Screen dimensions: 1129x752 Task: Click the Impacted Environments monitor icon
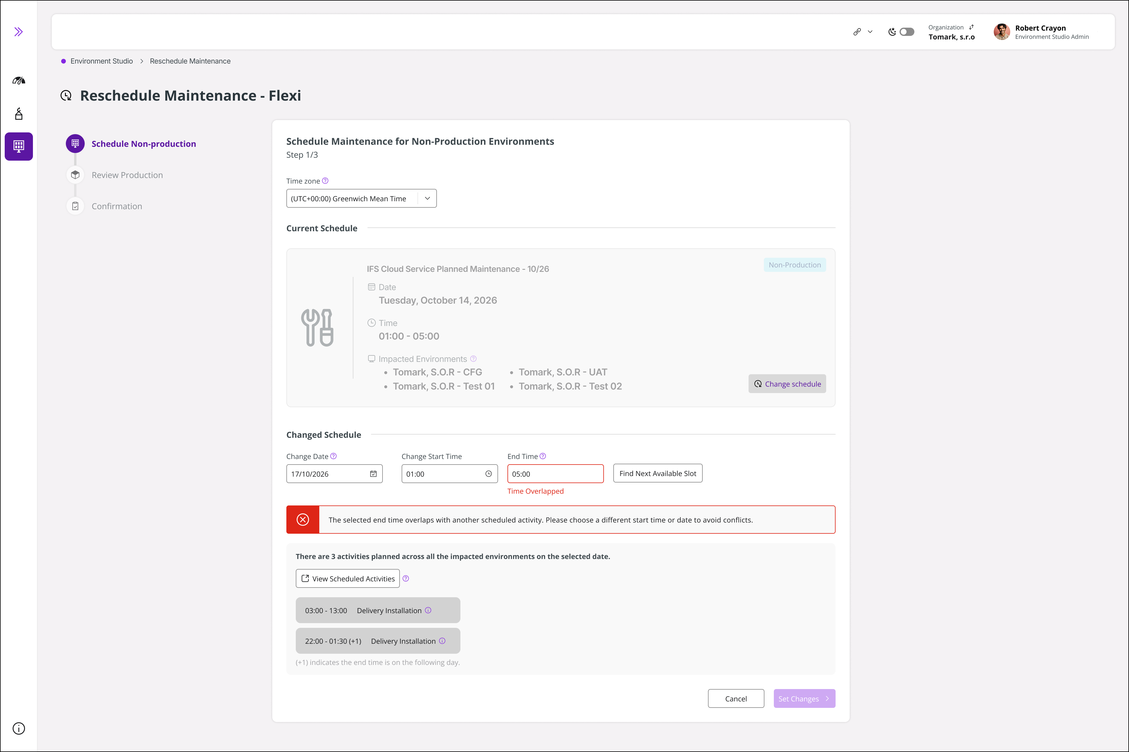click(371, 359)
